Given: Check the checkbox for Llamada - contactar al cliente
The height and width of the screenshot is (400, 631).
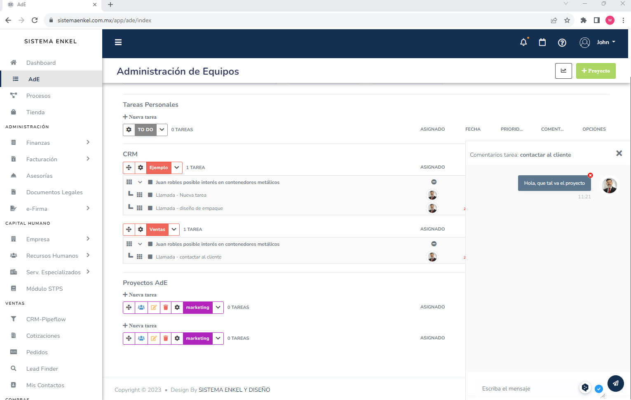Looking at the screenshot, I should (150, 256).
